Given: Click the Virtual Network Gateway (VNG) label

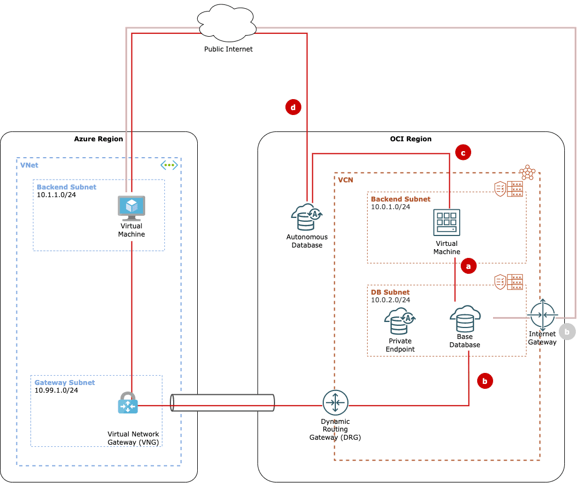Looking at the screenshot, I should tap(133, 438).
